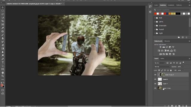This screenshot has height=107, width=191.
Task: Select the Dodge tool
Action: [x=3, y=56]
